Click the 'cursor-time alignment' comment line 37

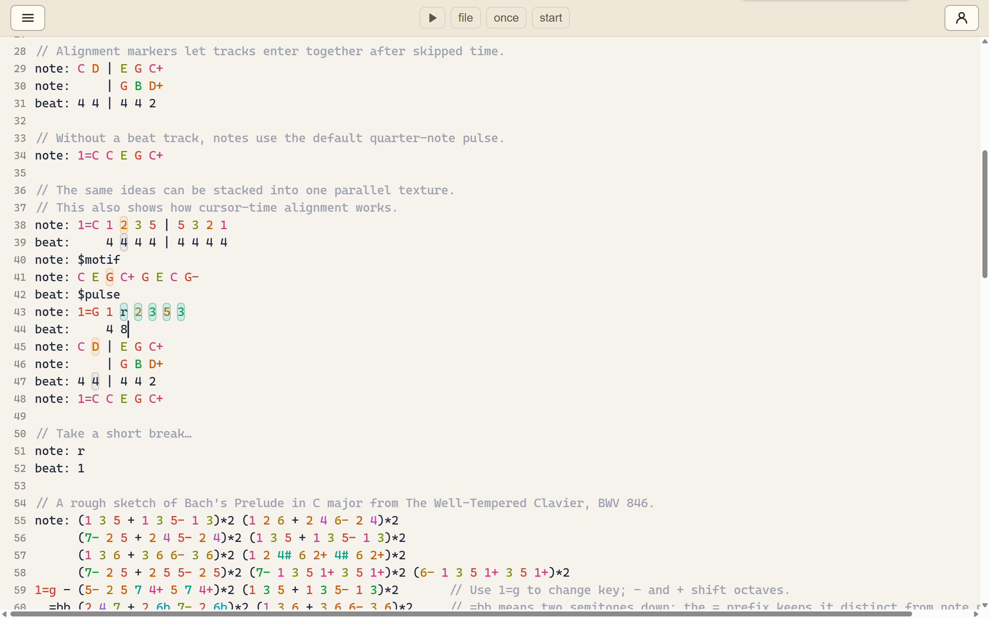coord(217,208)
